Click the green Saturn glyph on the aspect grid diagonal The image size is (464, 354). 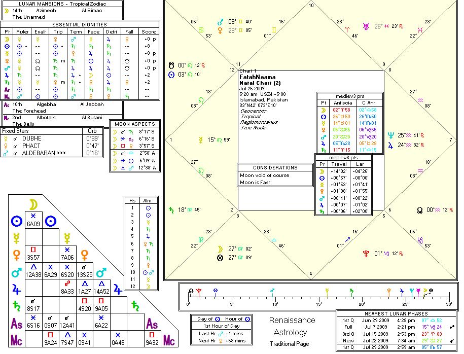click(135, 306)
